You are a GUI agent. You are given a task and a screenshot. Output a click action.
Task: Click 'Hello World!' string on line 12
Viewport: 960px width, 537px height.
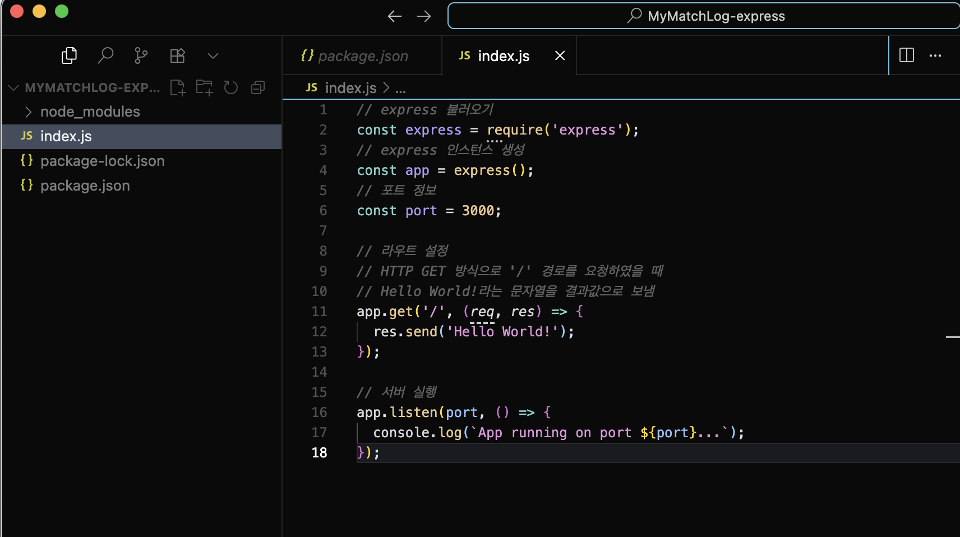502,331
